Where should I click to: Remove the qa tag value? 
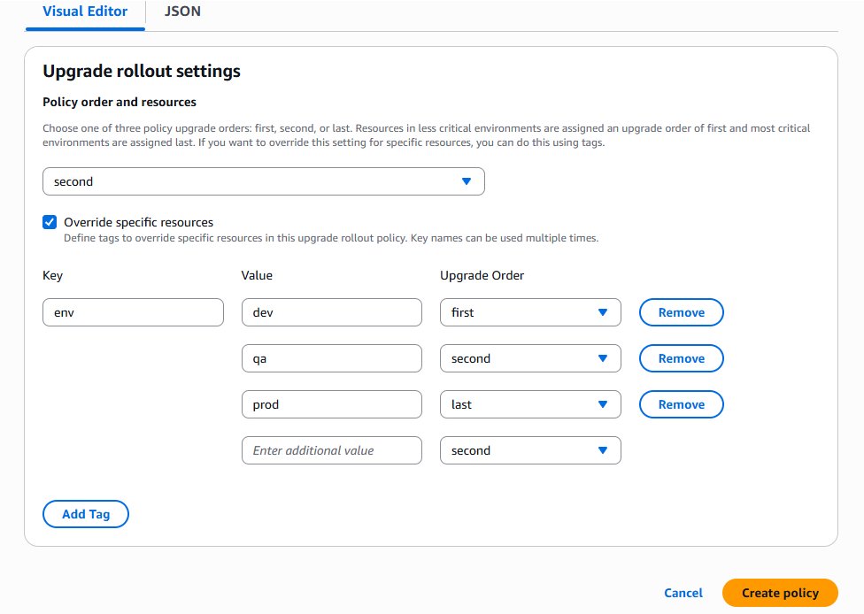[681, 358]
